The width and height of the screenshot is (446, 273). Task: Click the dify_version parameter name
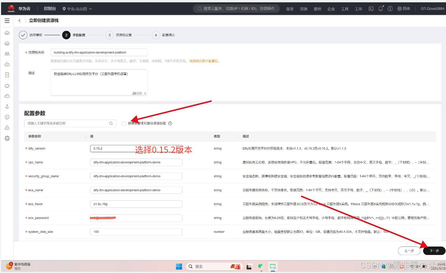coord(37,148)
